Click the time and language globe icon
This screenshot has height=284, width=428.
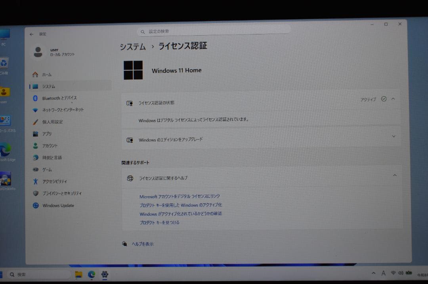tap(36, 157)
